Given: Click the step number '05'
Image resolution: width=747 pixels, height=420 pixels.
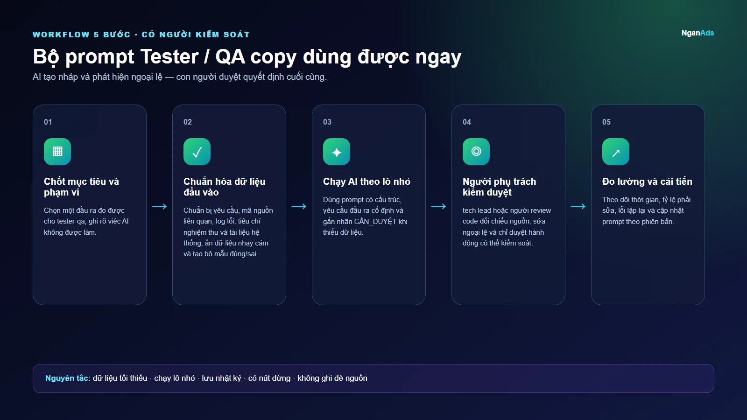Looking at the screenshot, I should 606,122.
